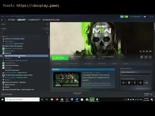155x116 pixels.
Task: Click the Task View icon on taskbar
Action: click(47, 100)
